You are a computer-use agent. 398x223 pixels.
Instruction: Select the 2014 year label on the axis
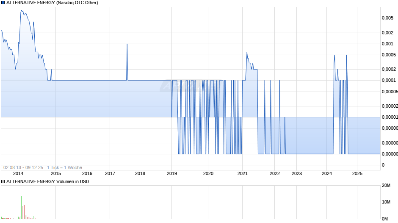pyautogui.click(x=18, y=173)
